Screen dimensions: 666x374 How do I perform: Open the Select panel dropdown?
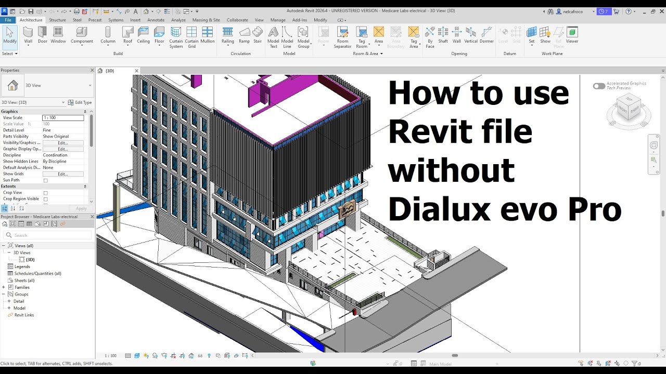click(x=10, y=54)
